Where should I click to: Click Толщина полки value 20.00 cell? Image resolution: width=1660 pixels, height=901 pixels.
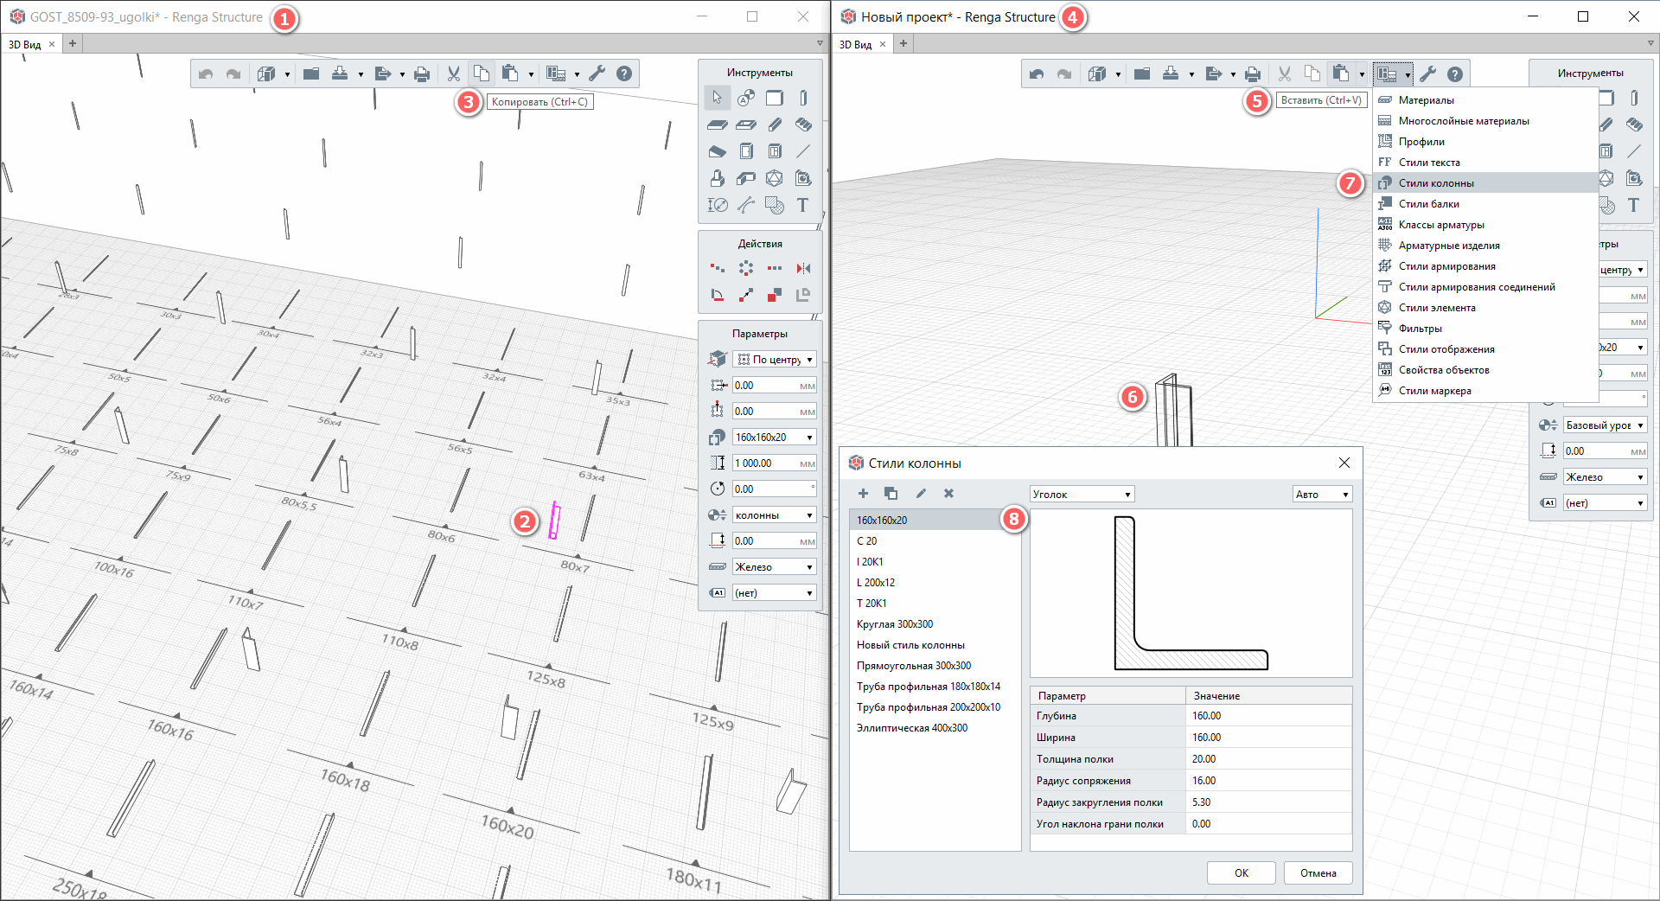(x=1268, y=759)
